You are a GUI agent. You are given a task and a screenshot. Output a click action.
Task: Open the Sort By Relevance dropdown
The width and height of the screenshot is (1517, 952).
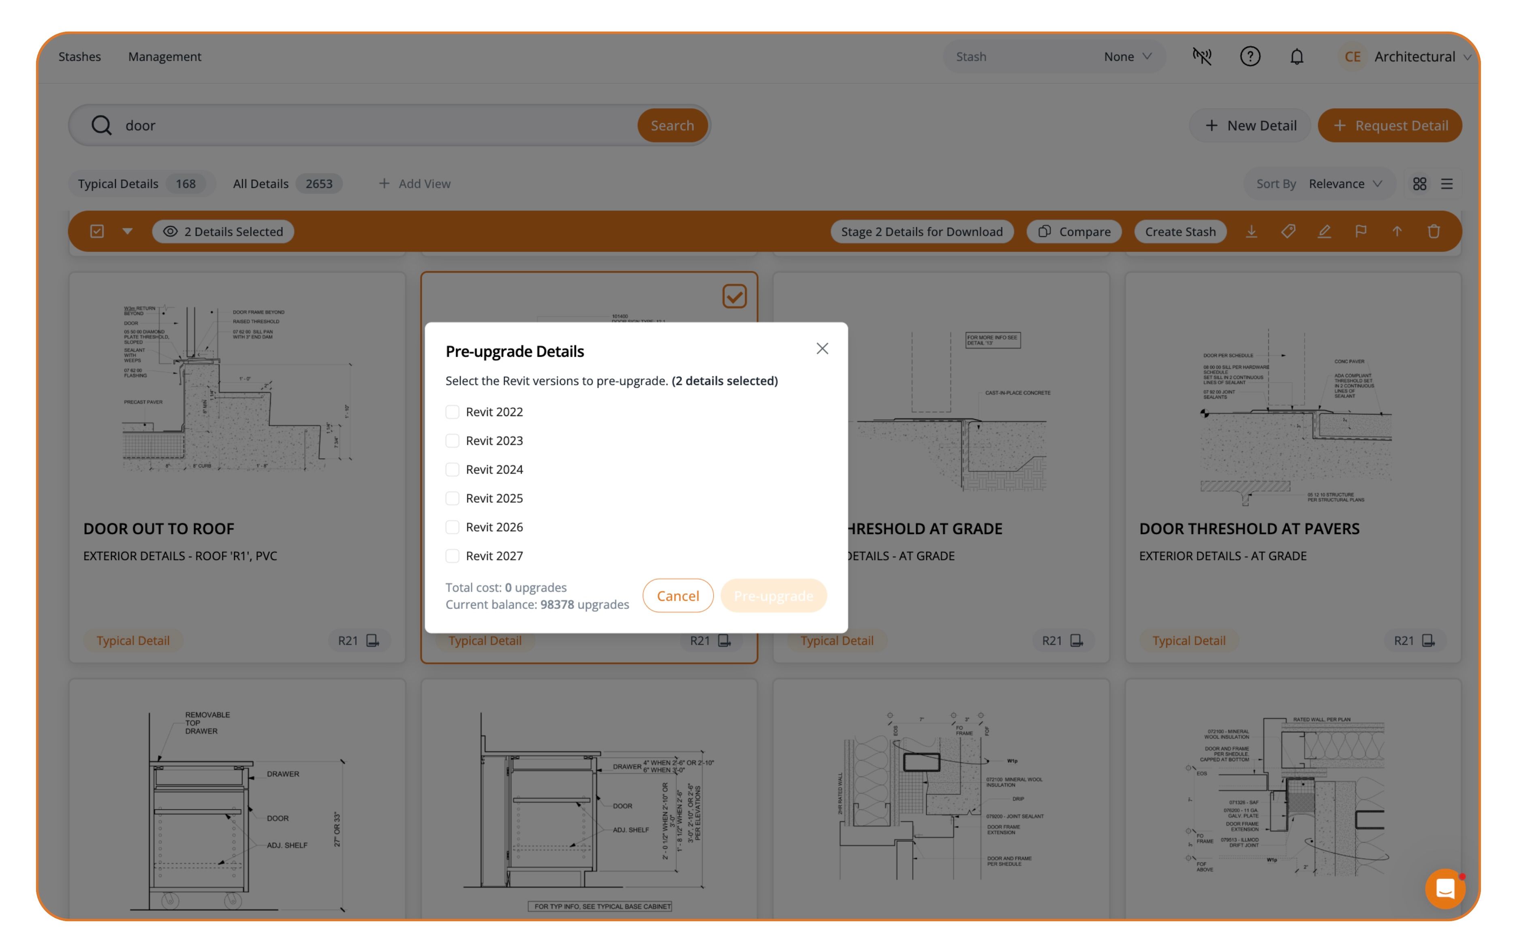(1320, 184)
